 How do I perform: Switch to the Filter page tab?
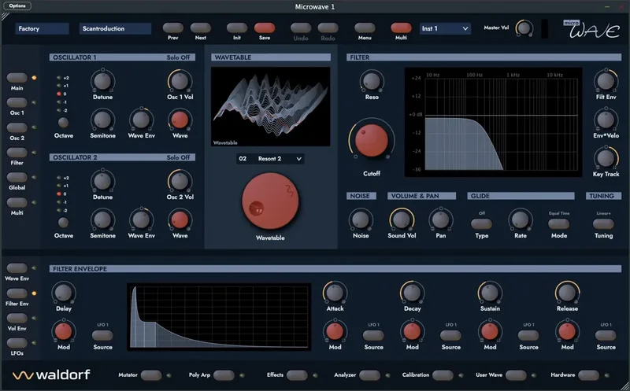(x=17, y=152)
